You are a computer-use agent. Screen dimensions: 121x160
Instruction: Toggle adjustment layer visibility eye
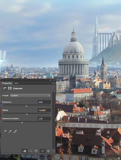click(42, 151)
